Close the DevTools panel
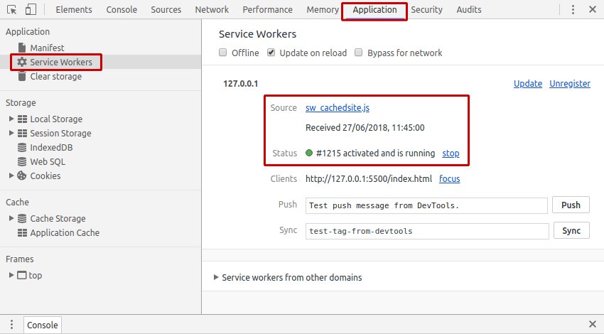This screenshot has height=334, width=604. coord(593,10)
